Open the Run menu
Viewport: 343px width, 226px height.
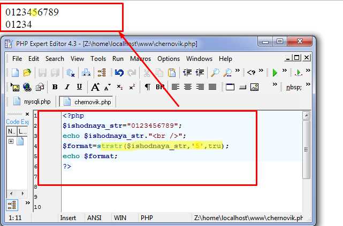click(118, 59)
